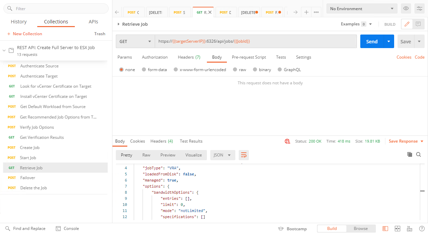Open the request Headers (7) tab
The height and width of the screenshot is (234, 428).
coord(189,57)
